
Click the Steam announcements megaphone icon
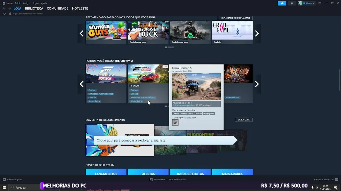coord(282,3)
